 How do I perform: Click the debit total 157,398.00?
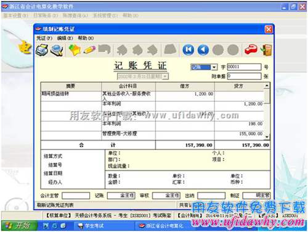pyautogui.click(x=185, y=145)
